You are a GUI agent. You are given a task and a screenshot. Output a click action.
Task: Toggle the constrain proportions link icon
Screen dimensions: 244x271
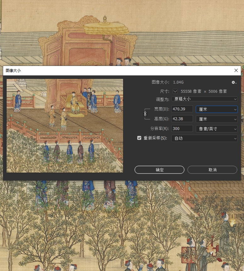point(145,114)
